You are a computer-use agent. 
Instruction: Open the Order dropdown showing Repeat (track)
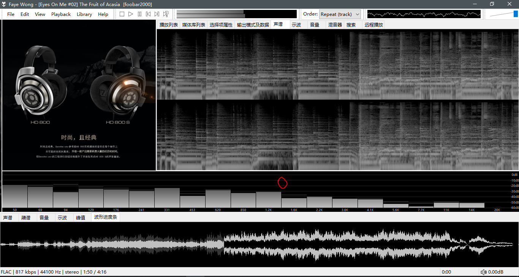click(340, 14)
